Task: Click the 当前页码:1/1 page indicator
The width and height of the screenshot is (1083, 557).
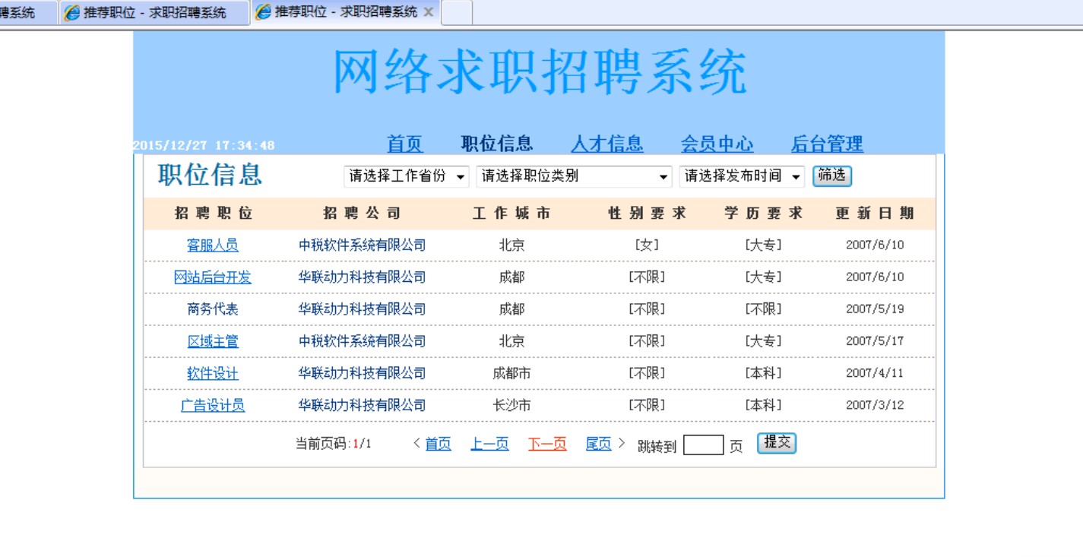Action: point(334,444)
